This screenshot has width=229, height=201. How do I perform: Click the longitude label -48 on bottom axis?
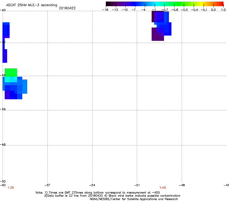click(x=182, y=185)
